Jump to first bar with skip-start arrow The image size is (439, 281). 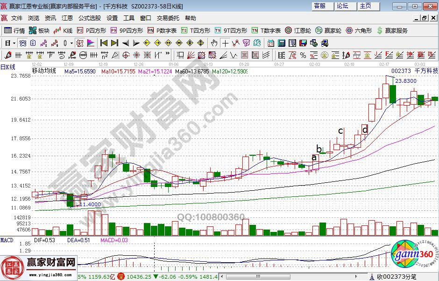coord(104,43)
